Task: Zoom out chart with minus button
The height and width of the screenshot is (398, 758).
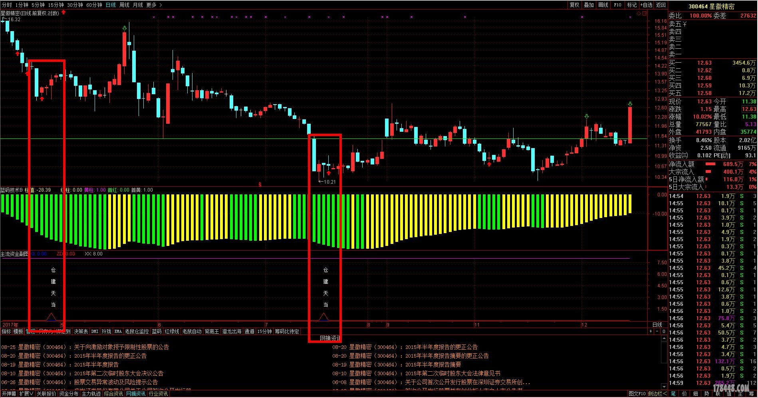Action: click(657, 331)
